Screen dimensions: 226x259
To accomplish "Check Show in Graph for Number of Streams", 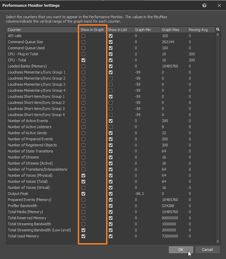I will click(83, 157).
